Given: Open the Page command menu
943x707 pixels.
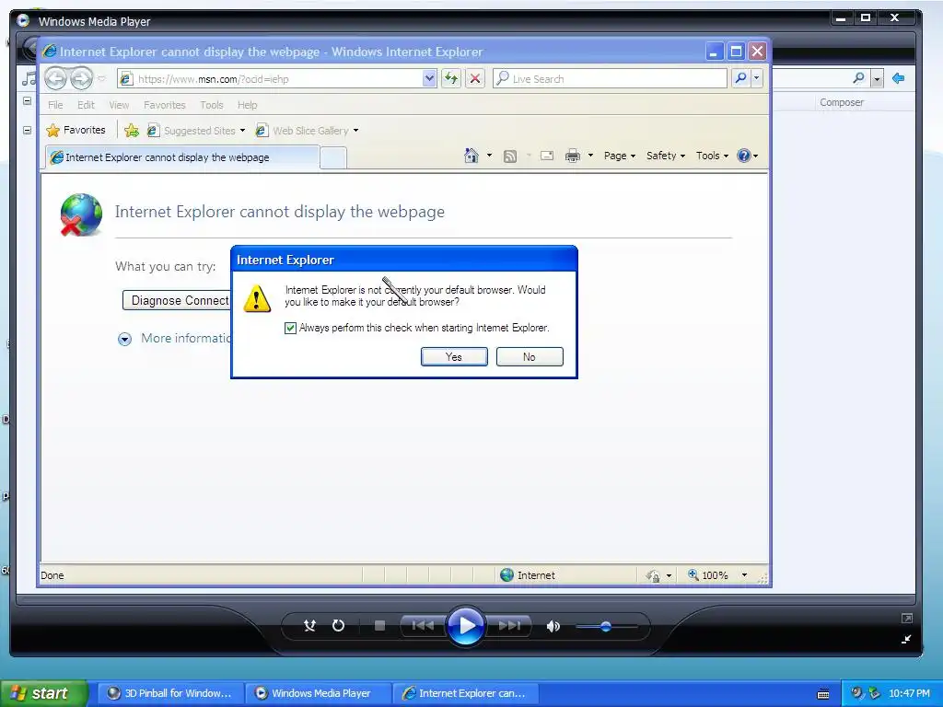Looking at the screenshot, I should (620, 156).
